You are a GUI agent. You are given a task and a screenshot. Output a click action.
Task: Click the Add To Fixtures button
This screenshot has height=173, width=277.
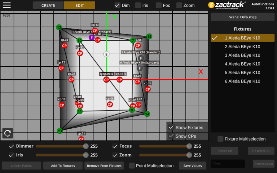[63, 165]
